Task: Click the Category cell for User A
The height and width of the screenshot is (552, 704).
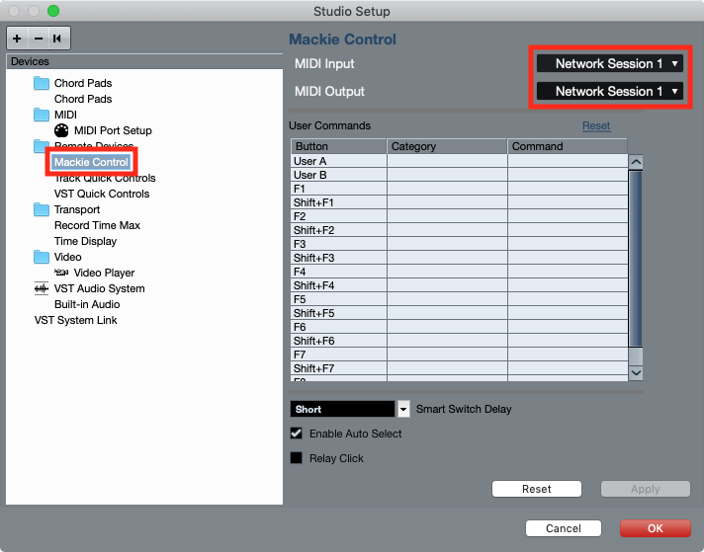Action: (x=447, y=161)
